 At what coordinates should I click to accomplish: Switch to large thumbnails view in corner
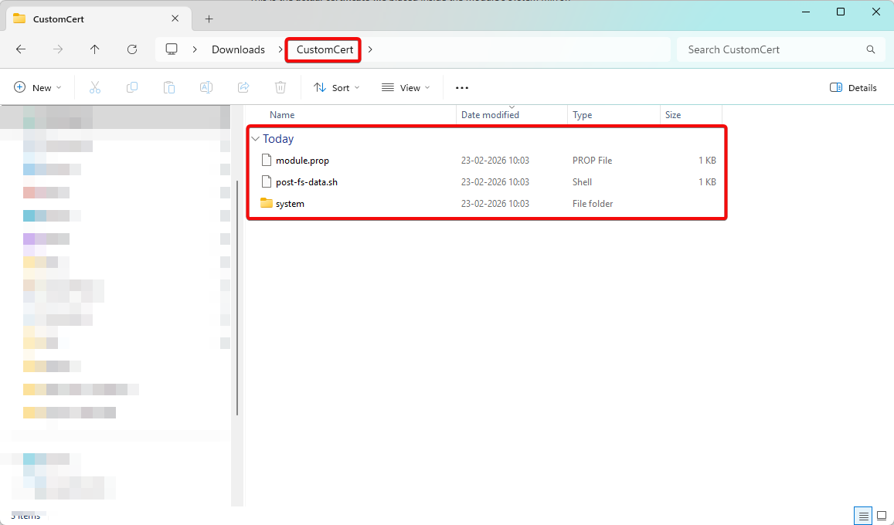tap(881, 515)
